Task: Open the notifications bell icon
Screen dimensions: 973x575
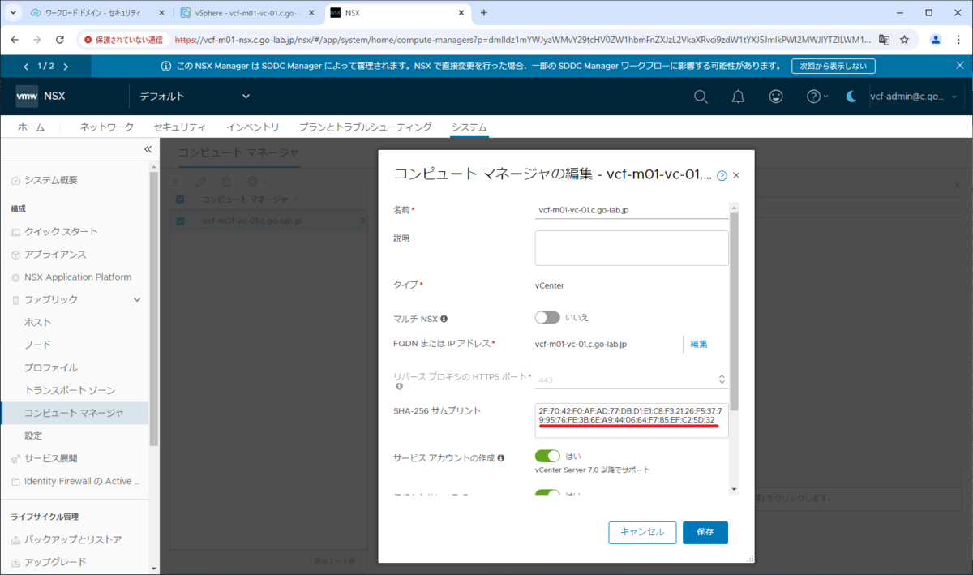Action: (x=738, y=97)
